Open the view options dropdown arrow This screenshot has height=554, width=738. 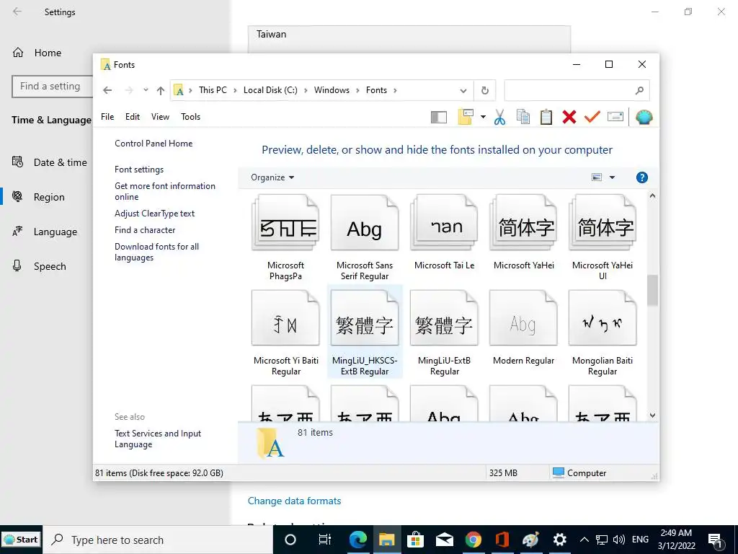(x=612, y=177)
